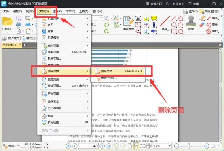Select the strikethrough text T tool

point(146,25)
